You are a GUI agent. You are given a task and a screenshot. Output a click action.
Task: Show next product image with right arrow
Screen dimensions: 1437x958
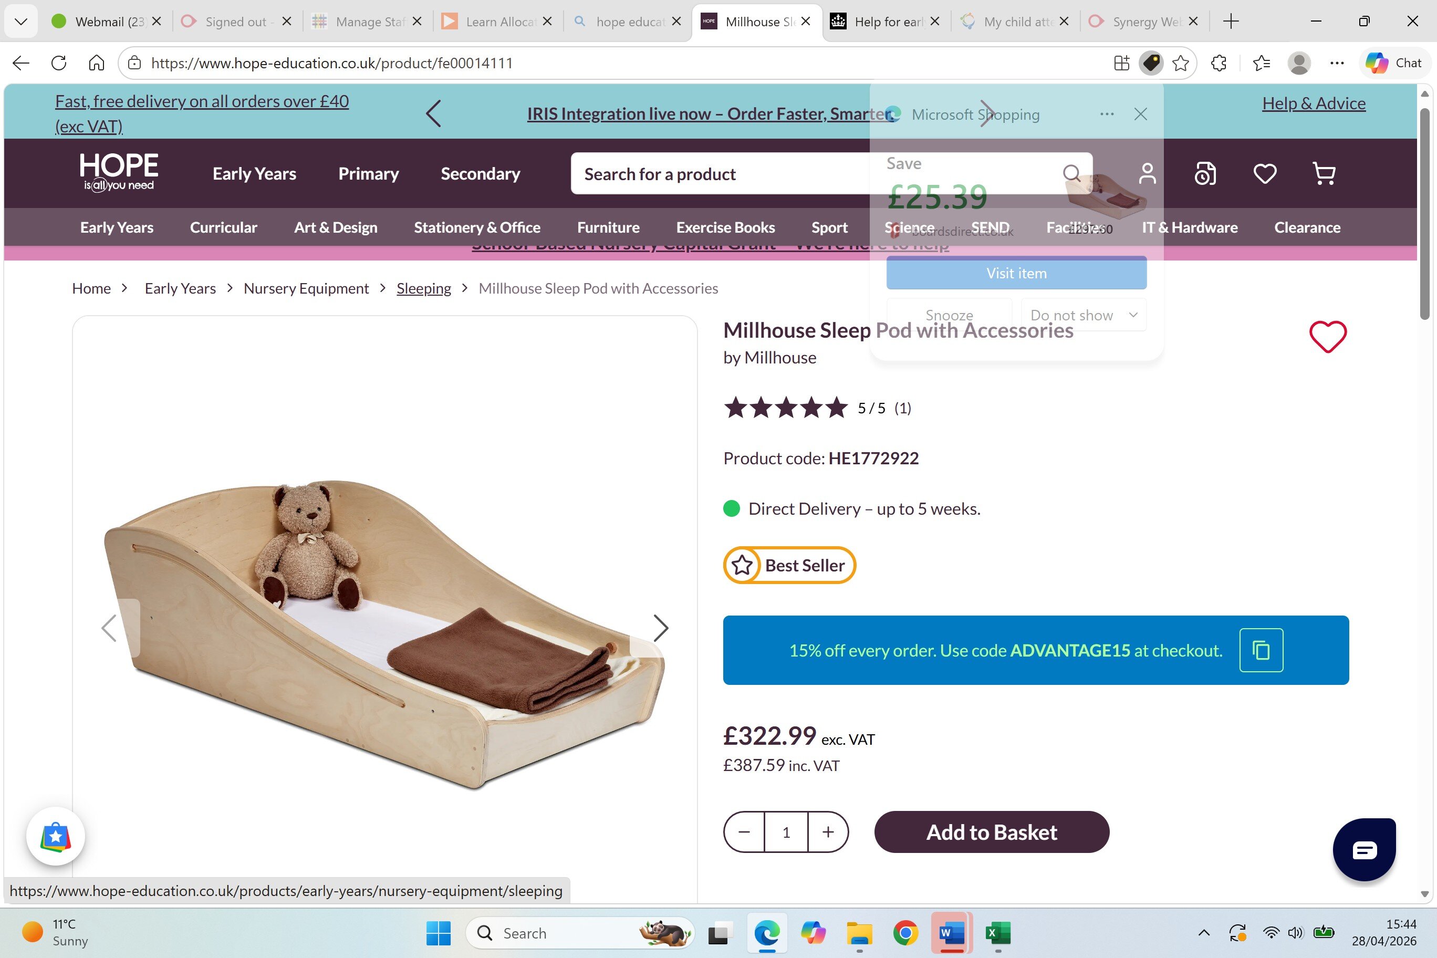(x=660, y=628)
